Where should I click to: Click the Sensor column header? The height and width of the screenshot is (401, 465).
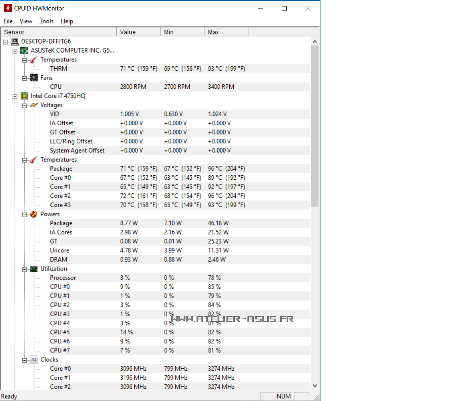(59, 32)
